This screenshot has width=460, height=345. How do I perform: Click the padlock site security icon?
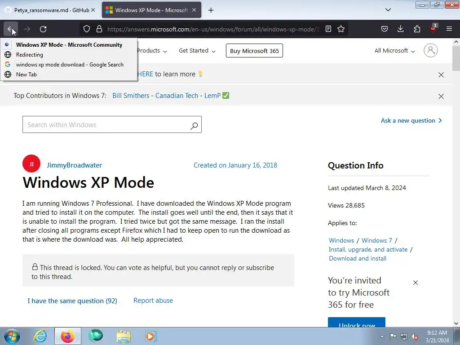click(99, 29)
